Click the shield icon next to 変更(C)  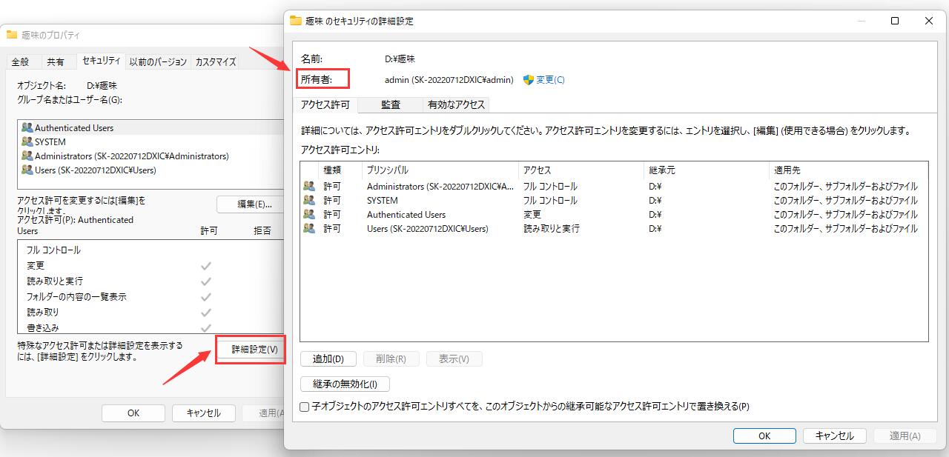click(x=528, y=79)
